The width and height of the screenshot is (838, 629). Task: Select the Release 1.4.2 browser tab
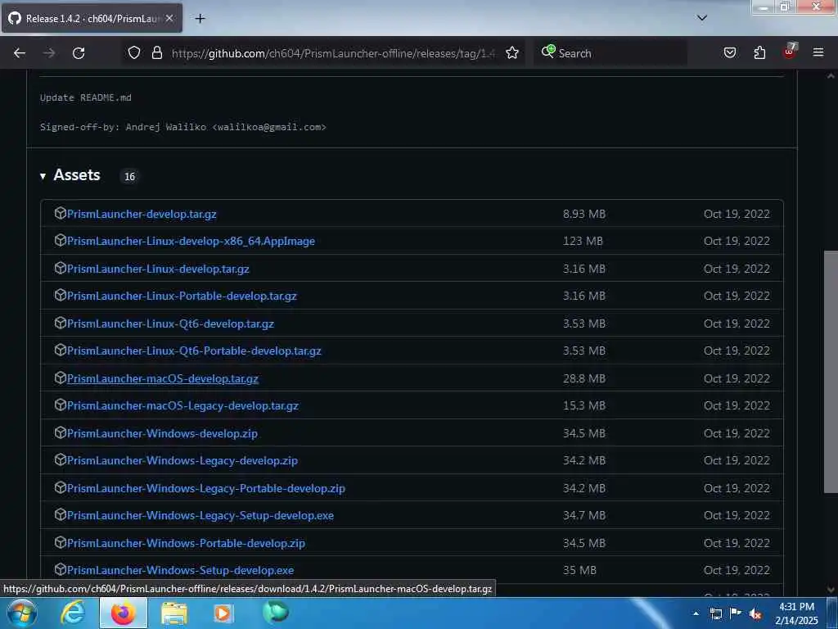pos(92,18)
